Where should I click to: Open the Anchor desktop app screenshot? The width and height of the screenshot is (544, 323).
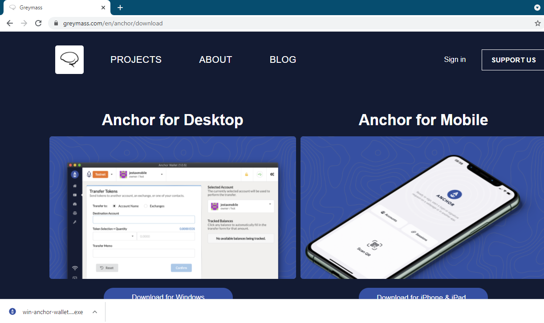[x=173, y=208]
